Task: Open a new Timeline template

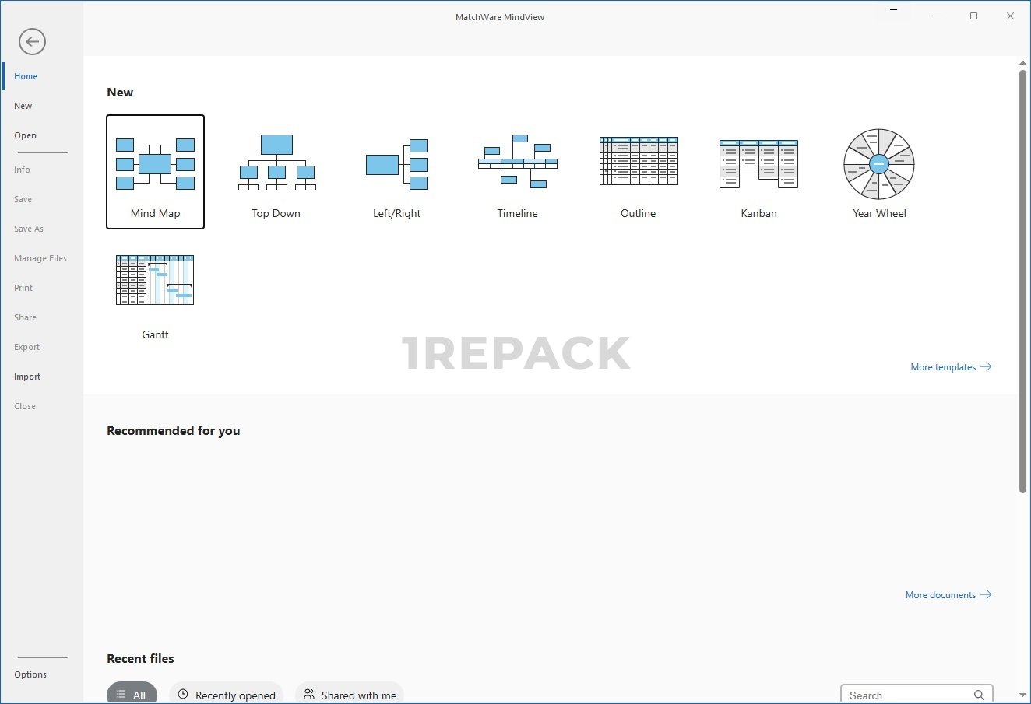Action: (518, 162)
